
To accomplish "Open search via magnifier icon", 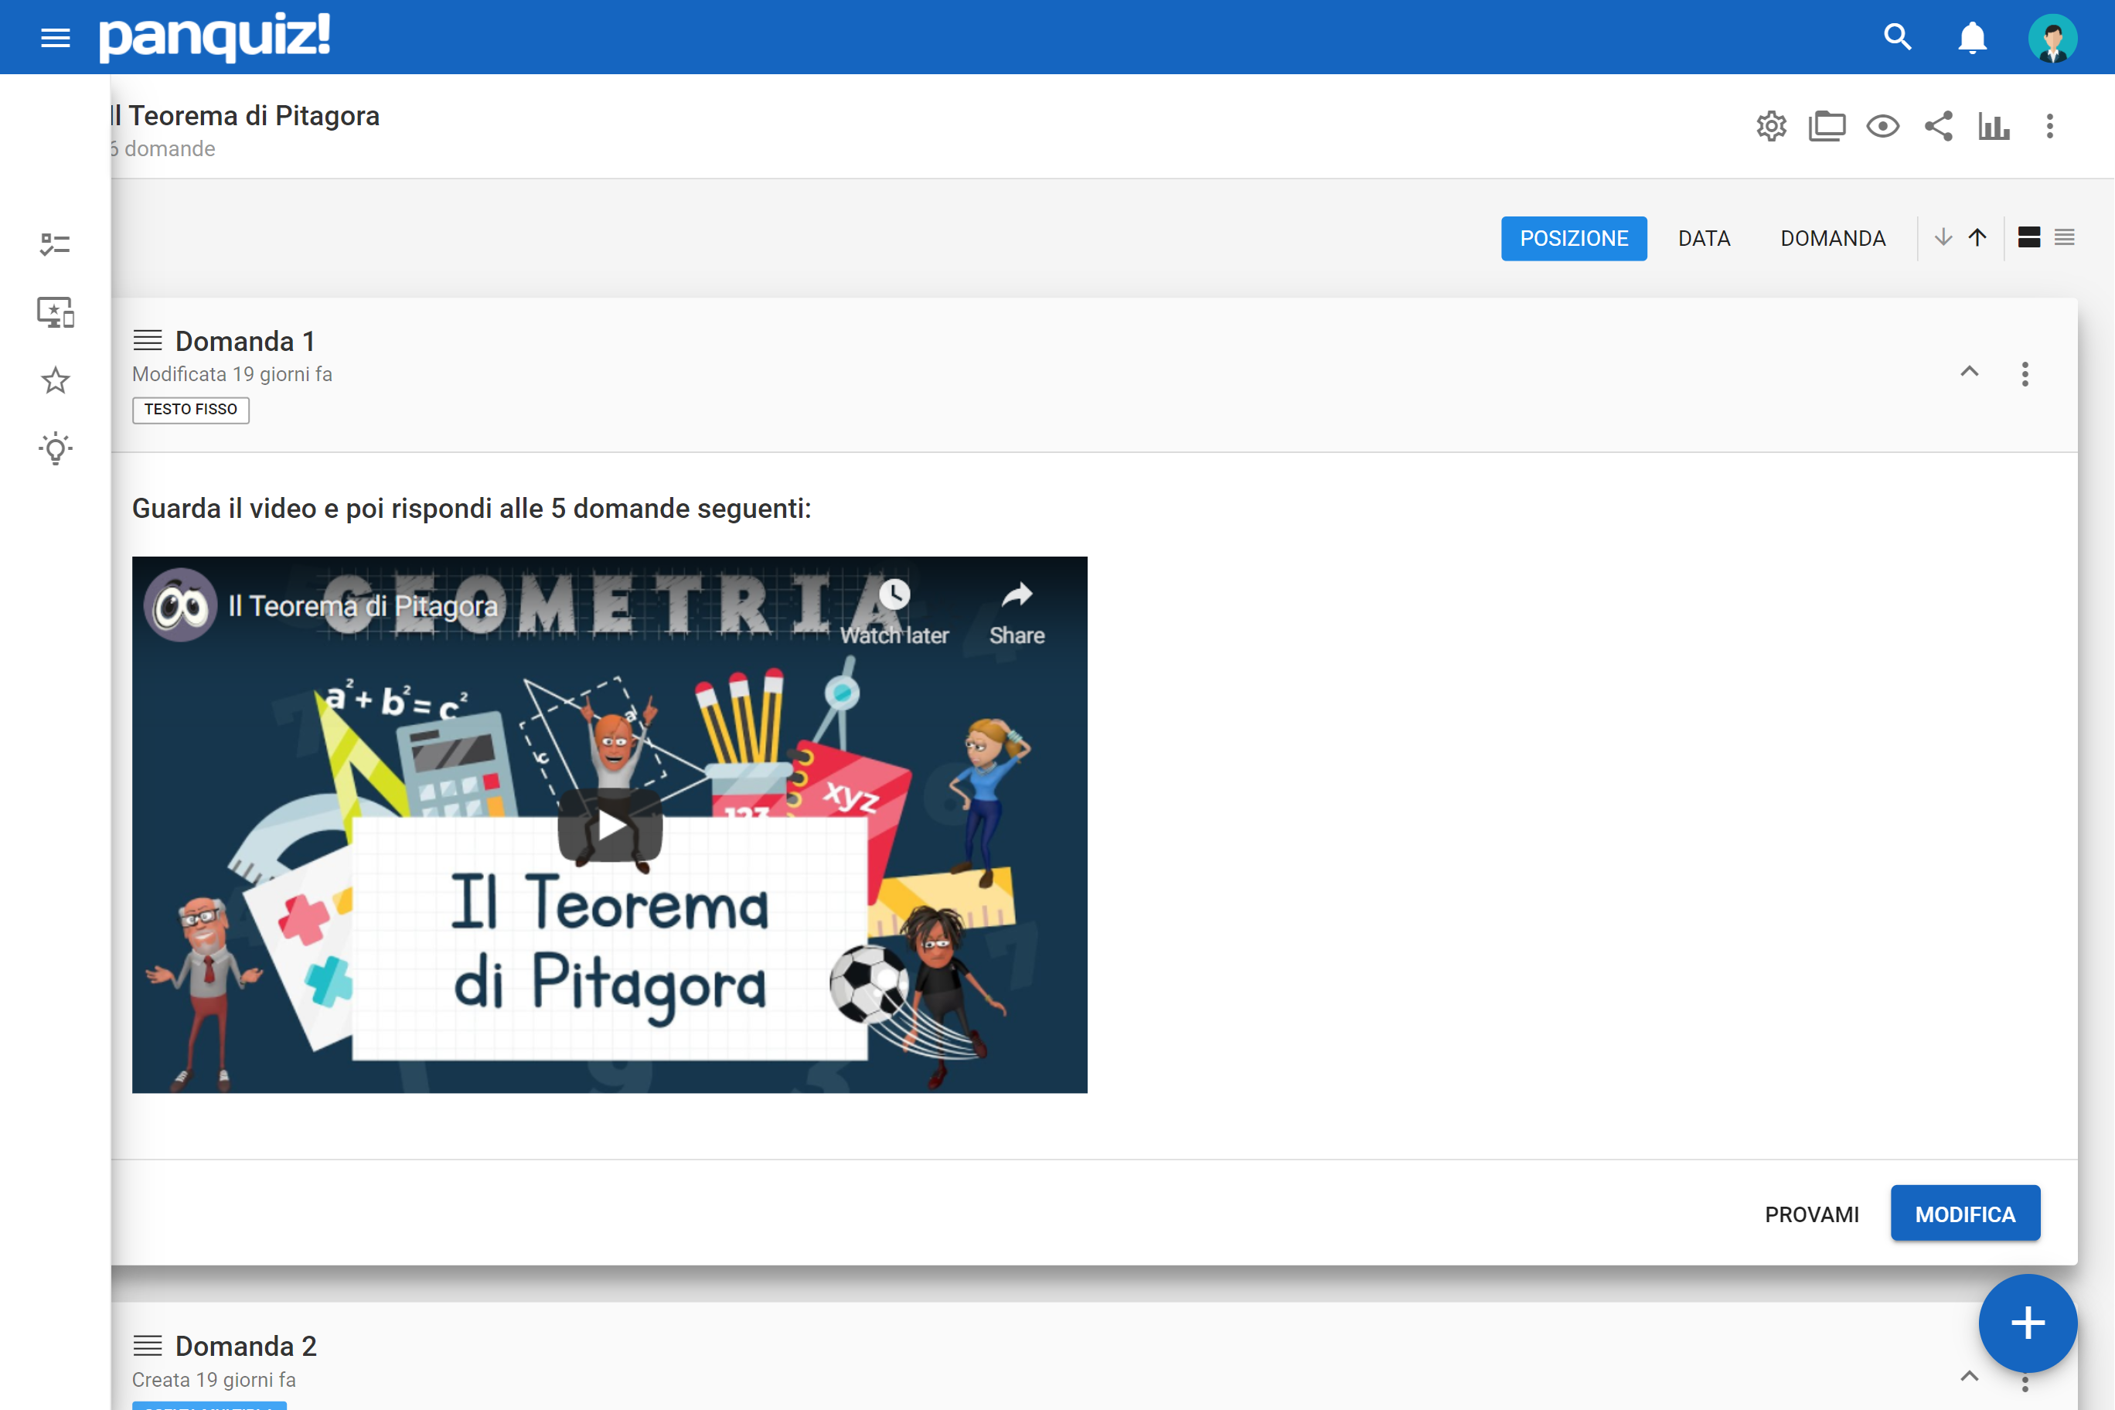I will (1897, 37).
